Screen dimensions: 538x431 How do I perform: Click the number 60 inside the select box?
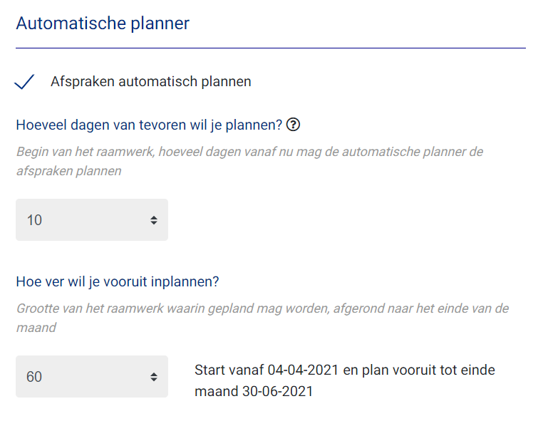point(34,377)
